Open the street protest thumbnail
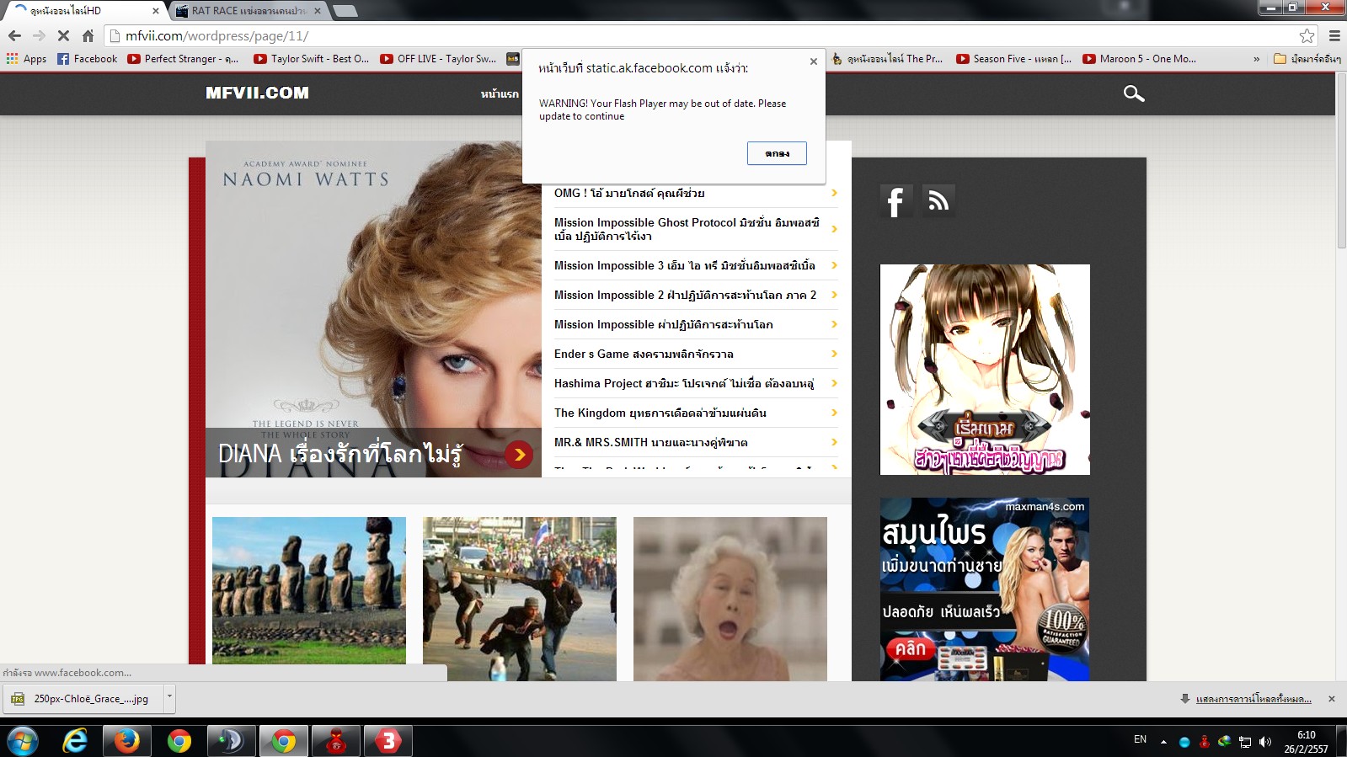Screen dimensions: 1347x757 coord(520,599)
